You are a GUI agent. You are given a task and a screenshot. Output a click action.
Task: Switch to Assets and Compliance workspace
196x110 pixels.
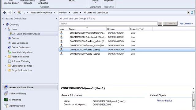30,87
